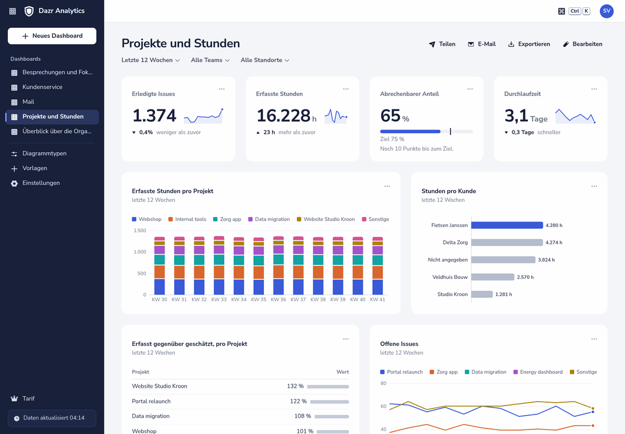Viewport: 625px width, 434px height.
Task: Expand the Alle Standorte filter dropdown
Action: [x=265, y=60]
